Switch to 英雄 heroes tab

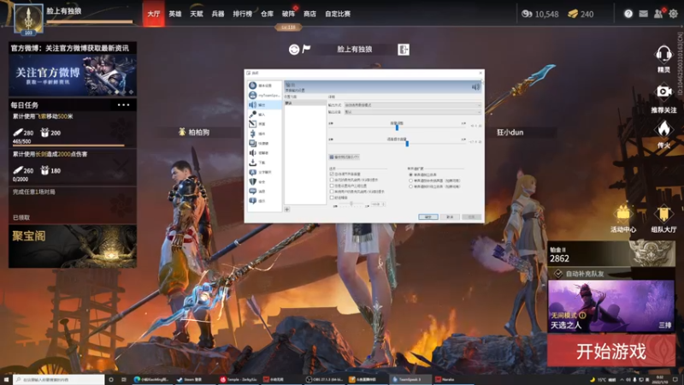click(x=175, y=14)
